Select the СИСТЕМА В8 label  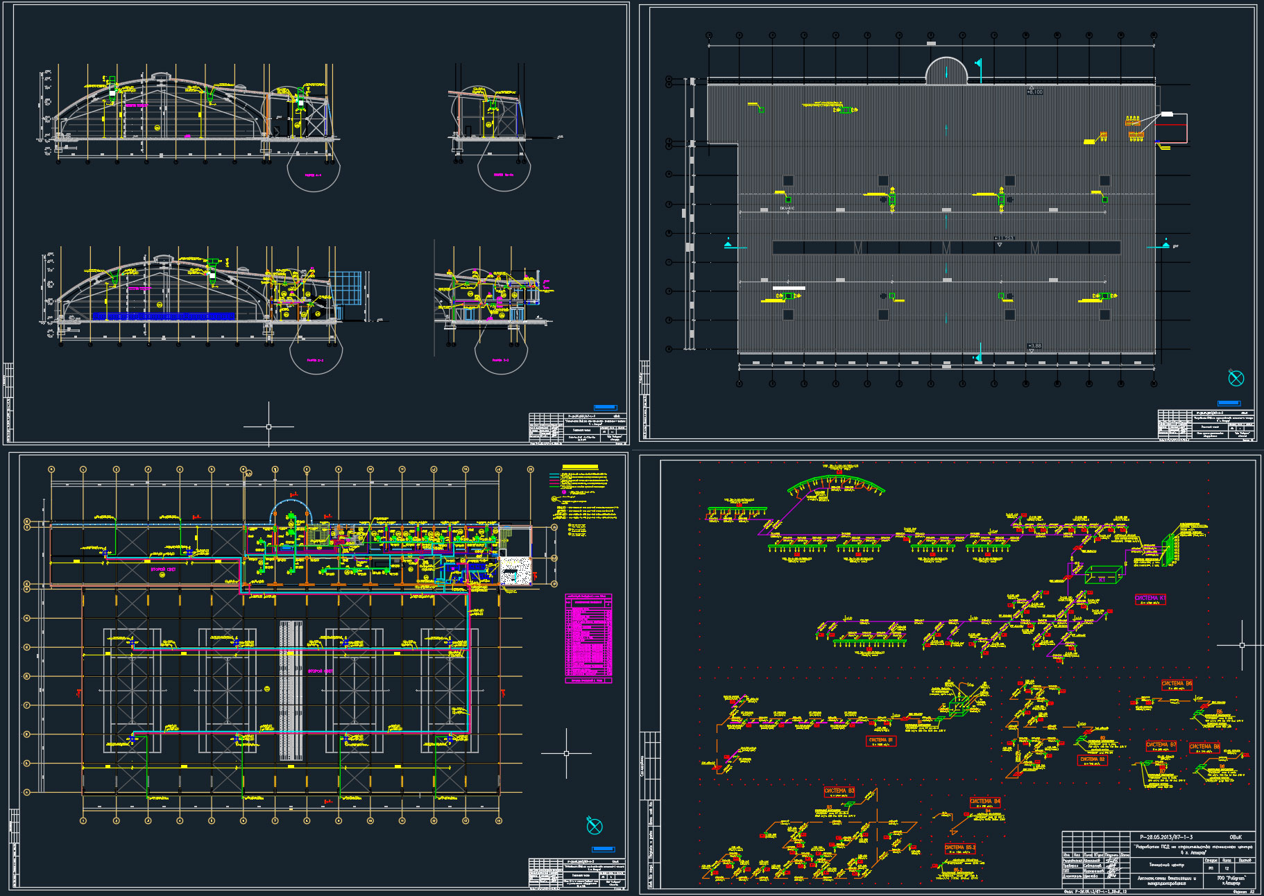[x=1204, y=746]
